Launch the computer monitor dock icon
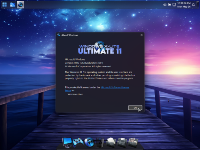The image size is (200, 150). pyautogui.click(x=67, y=143)
